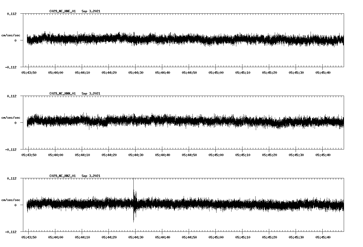The width and height of the screenshot is (363, 247).
Task: Click the Sep 3,2021 date on HNZ plot
Action: pyautogui.click(x=91, y=176)
